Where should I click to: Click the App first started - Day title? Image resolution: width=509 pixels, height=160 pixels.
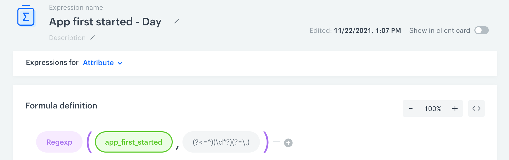click(x=105, y=22)
